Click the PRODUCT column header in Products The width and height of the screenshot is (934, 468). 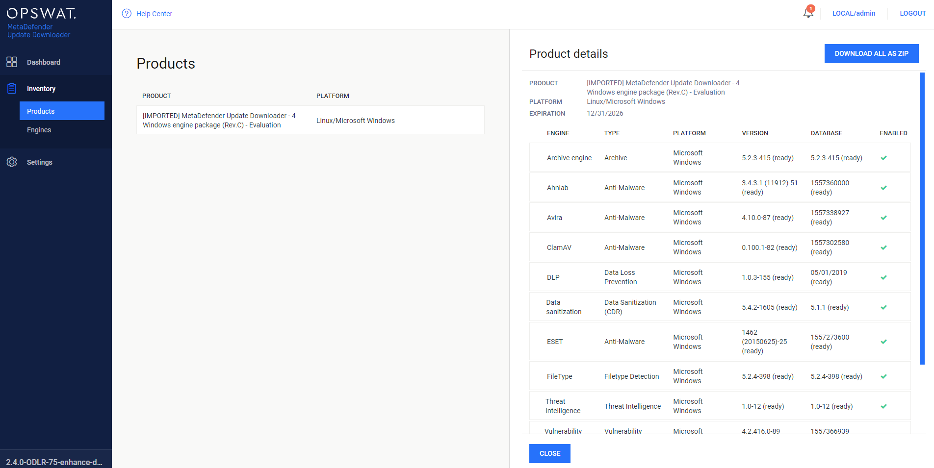pyautogui.click(x=156, y=96)
